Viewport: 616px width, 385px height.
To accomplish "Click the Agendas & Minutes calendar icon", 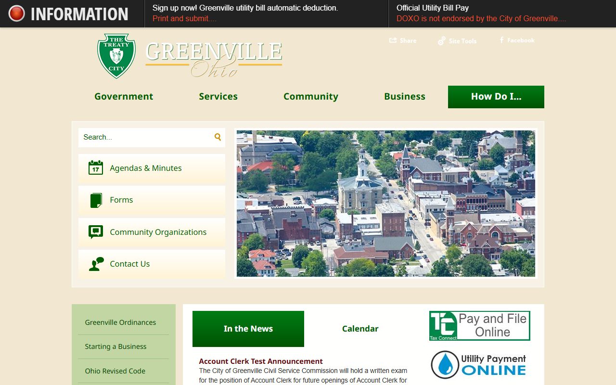I will (x=96, y=167).
